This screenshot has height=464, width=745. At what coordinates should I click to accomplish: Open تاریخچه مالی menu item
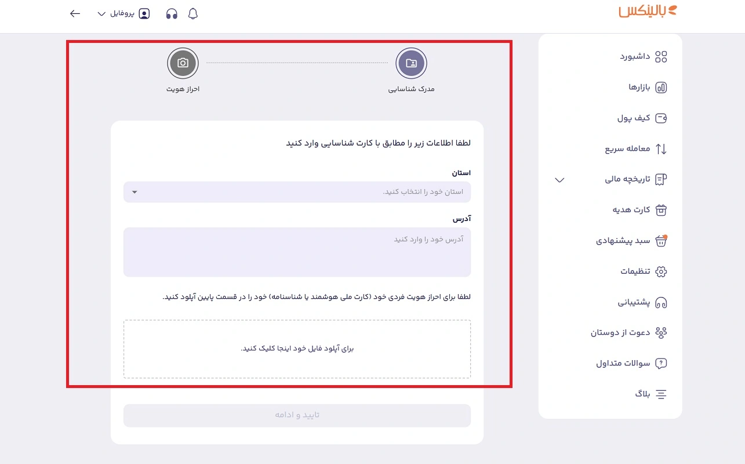[628, 180]
